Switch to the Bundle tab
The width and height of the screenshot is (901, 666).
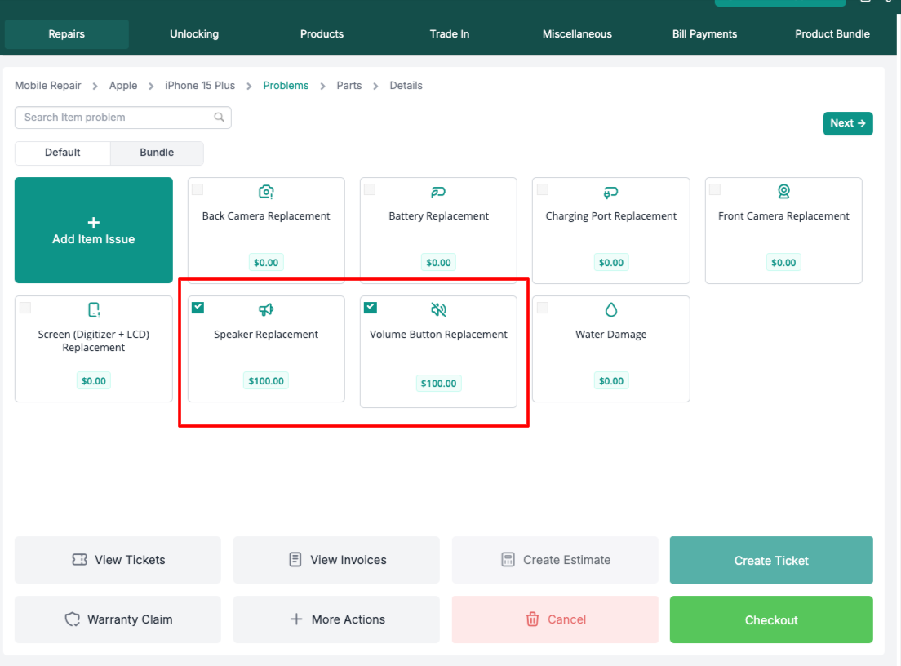[x=157, y=153]
